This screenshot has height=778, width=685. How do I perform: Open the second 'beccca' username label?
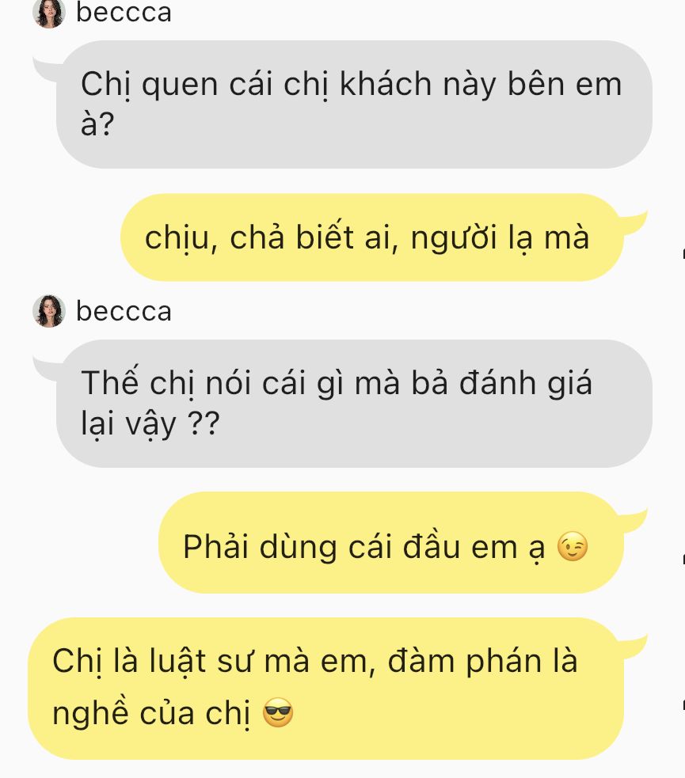[124, 311]
